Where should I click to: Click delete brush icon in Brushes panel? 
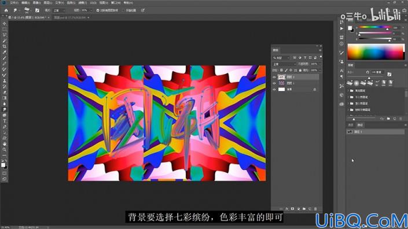click(400, 119)
